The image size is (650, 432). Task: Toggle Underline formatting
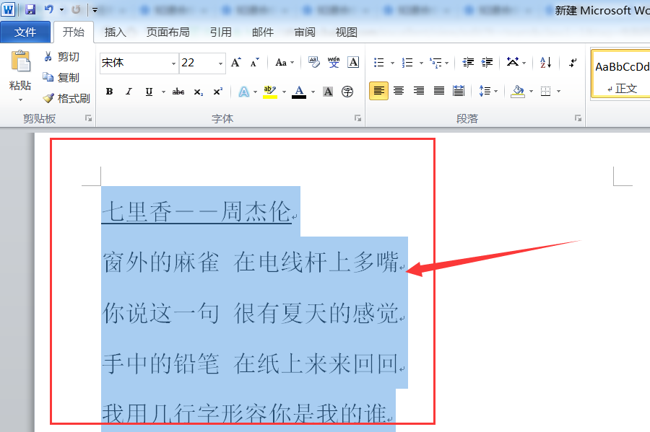pos(149,92)
